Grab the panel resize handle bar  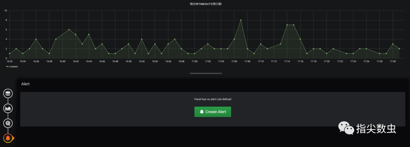coord(206,74)
